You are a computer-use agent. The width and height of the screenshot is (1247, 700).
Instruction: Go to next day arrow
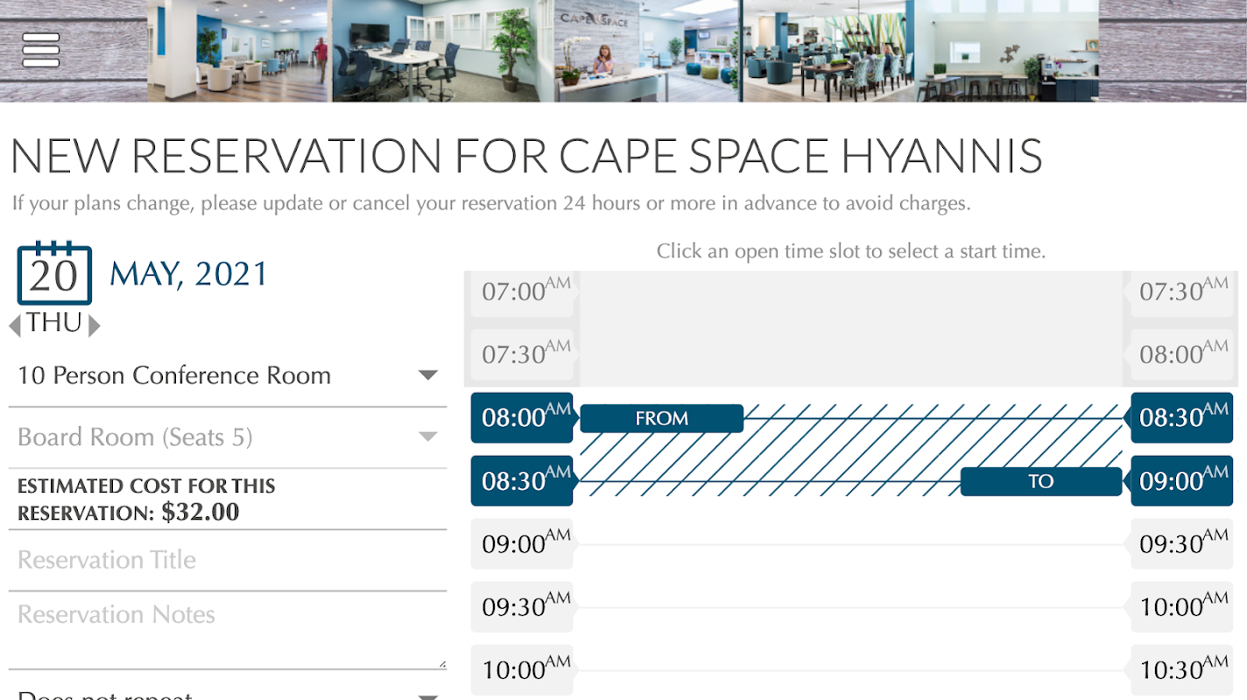pyautogui.click(x=95, y=325)
